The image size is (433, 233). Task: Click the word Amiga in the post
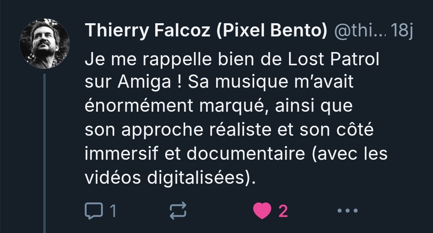coord(144,82)
